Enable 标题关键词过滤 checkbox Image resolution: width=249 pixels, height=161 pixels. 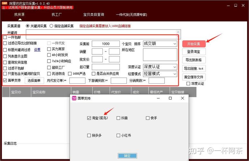point(5,50)
